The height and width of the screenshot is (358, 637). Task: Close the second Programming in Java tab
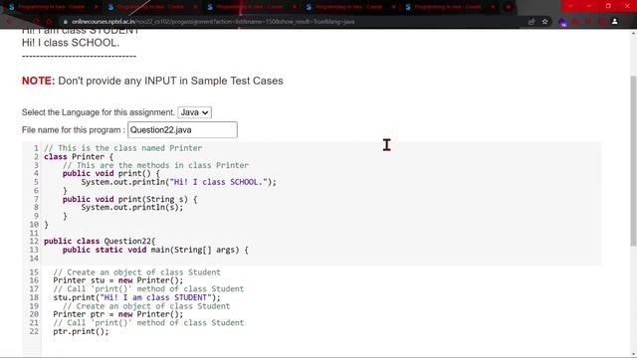pyautogui.click(x=195, y=7)
